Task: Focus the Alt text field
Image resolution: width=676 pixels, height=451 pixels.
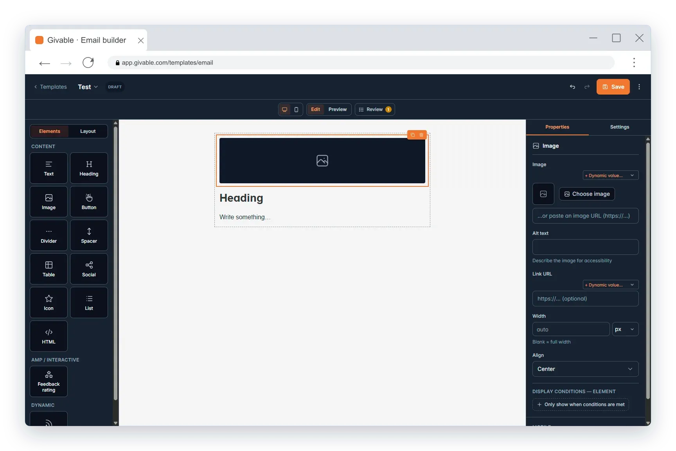Action: [x=585, y=247]
